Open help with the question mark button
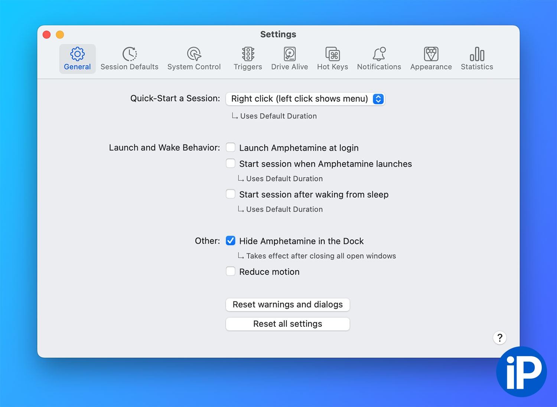The image size is (557, 407). coord(500,337)
